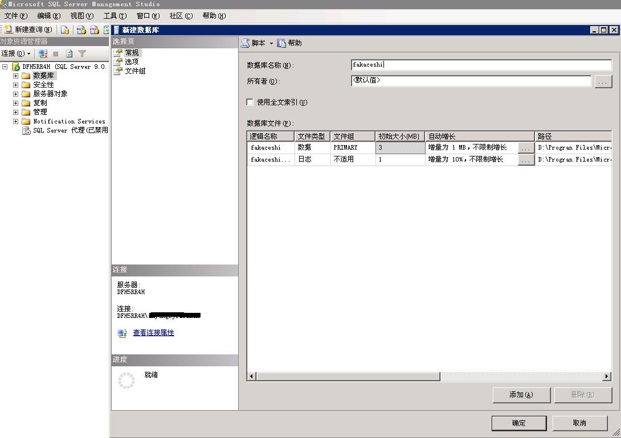
Task: Click the Stop icon in Object Explorer toolbar
Action: [56, 54]
